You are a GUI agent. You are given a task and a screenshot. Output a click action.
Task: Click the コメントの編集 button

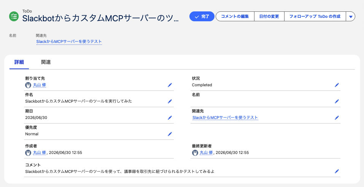coord(235,16)
